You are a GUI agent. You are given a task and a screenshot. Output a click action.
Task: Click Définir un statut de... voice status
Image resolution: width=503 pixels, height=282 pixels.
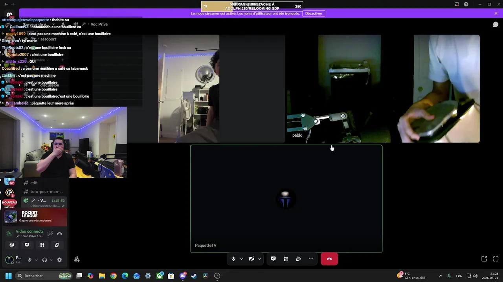click(x=45, y=206)
